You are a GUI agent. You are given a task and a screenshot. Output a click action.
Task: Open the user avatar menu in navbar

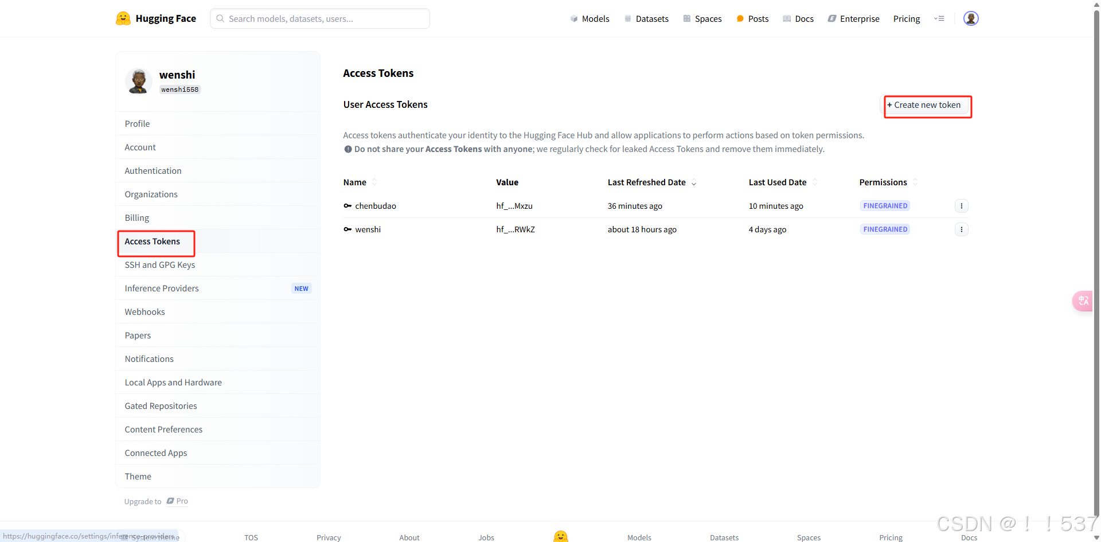(x=971, y=18)
